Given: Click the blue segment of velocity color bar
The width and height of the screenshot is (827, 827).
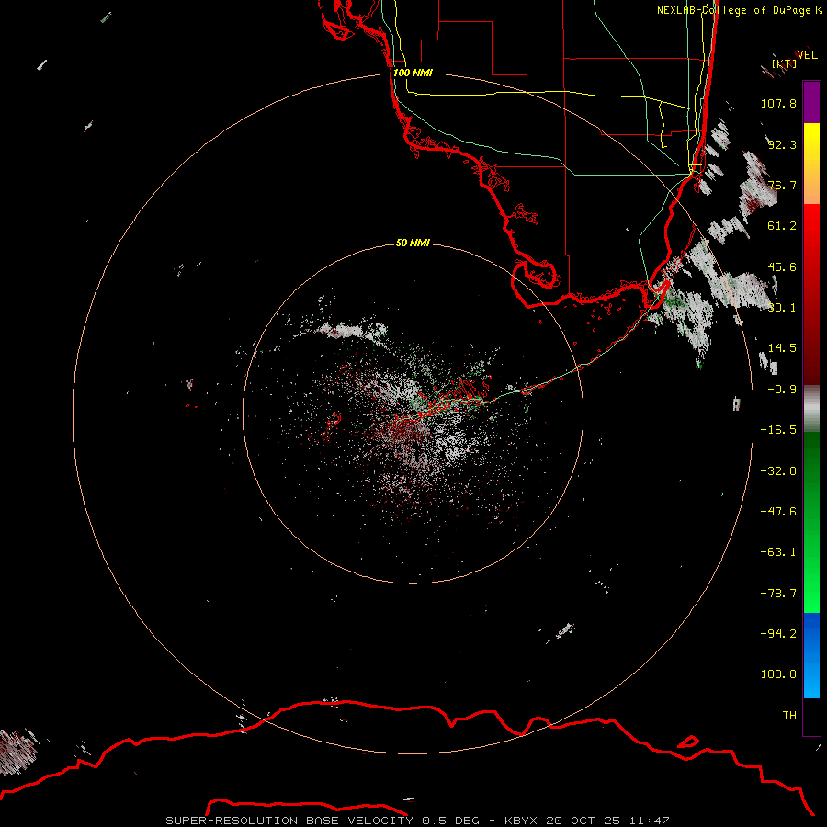Looking at the screenshot, I should pyautogui.click(x=811, y=655).
